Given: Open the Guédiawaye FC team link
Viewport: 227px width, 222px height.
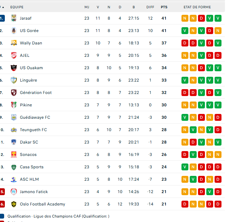Looking at the screenshot, I should point(35,117).
